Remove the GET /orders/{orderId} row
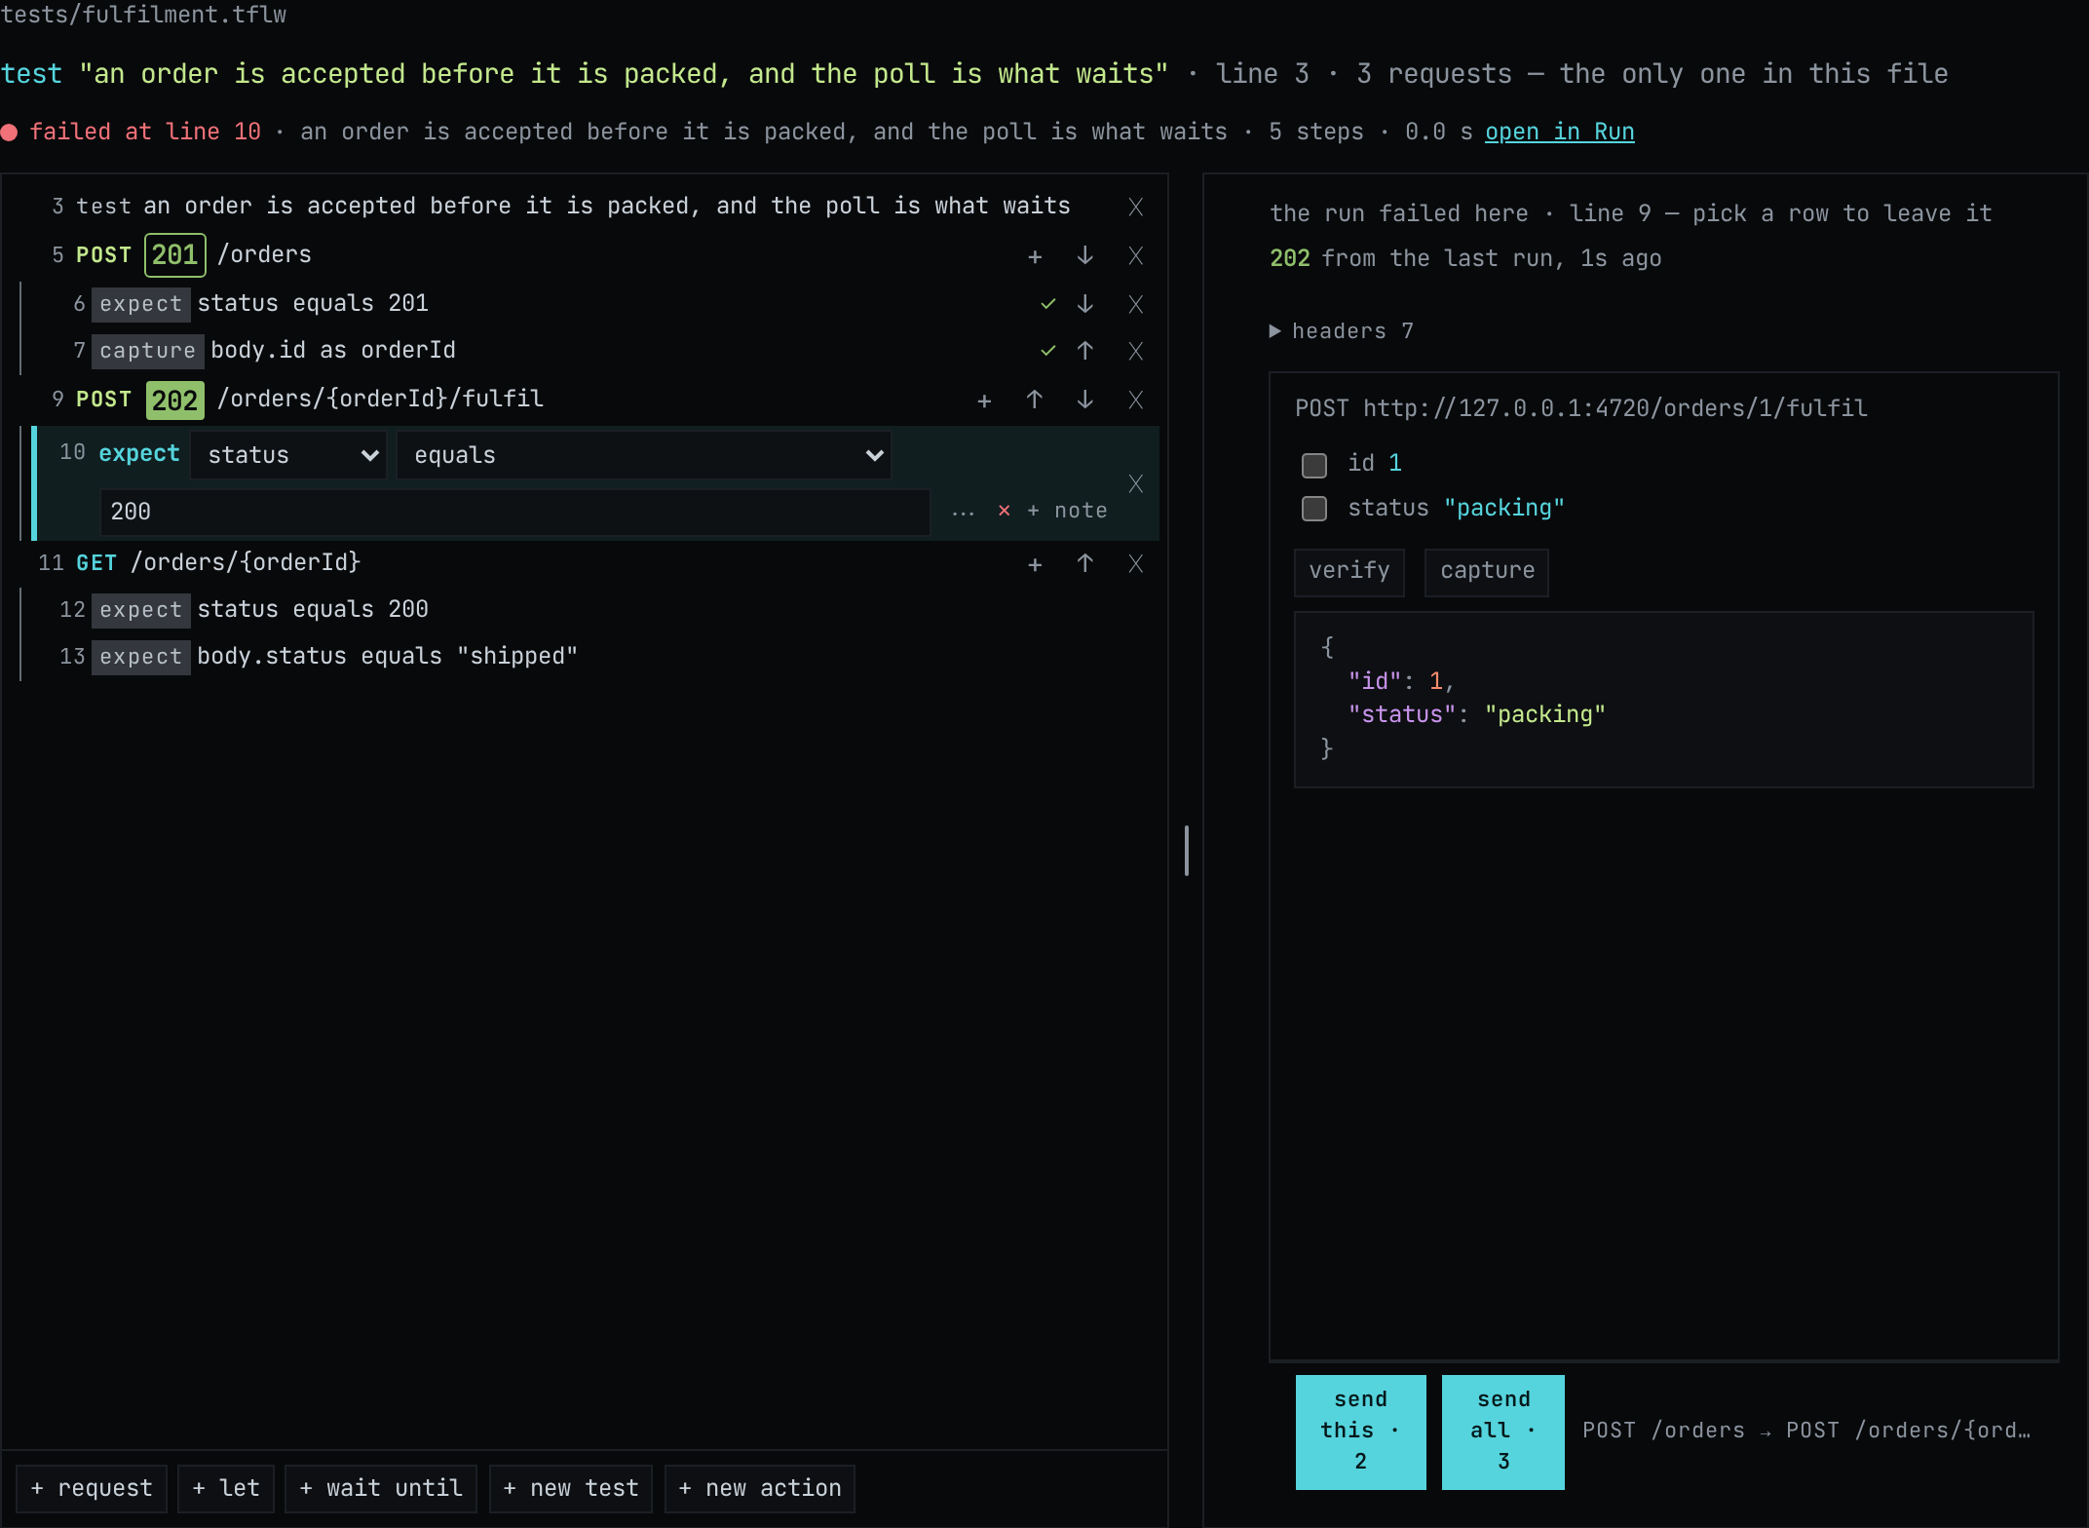The image size is (2089, 1528). (x=1135, y=564)
